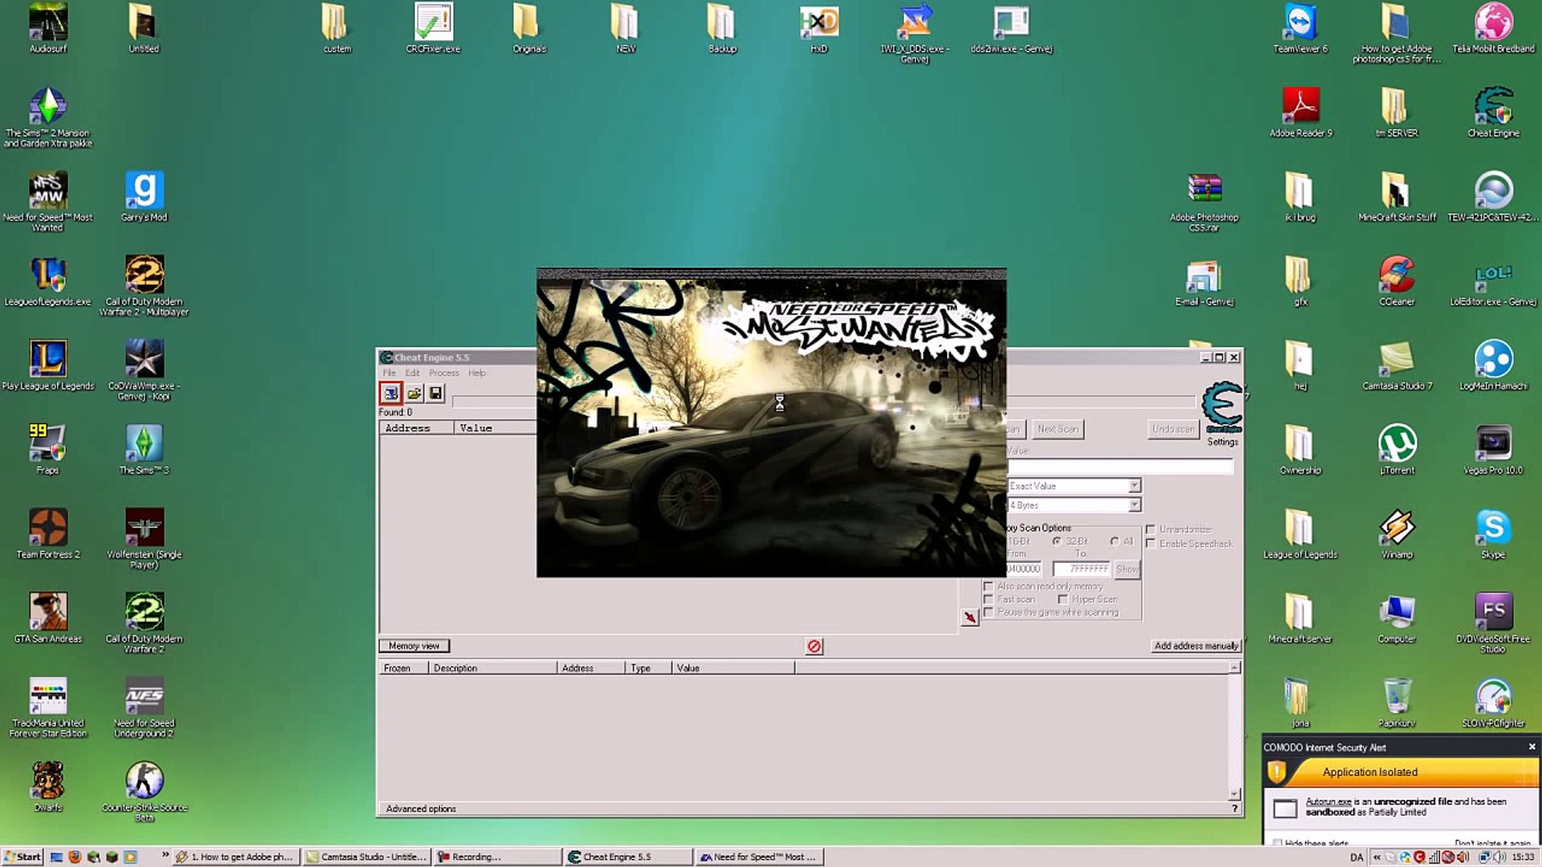Click the red arrow add-to-list icon
The height and width of the screenshot is (867, 1542).
(970, 617)
